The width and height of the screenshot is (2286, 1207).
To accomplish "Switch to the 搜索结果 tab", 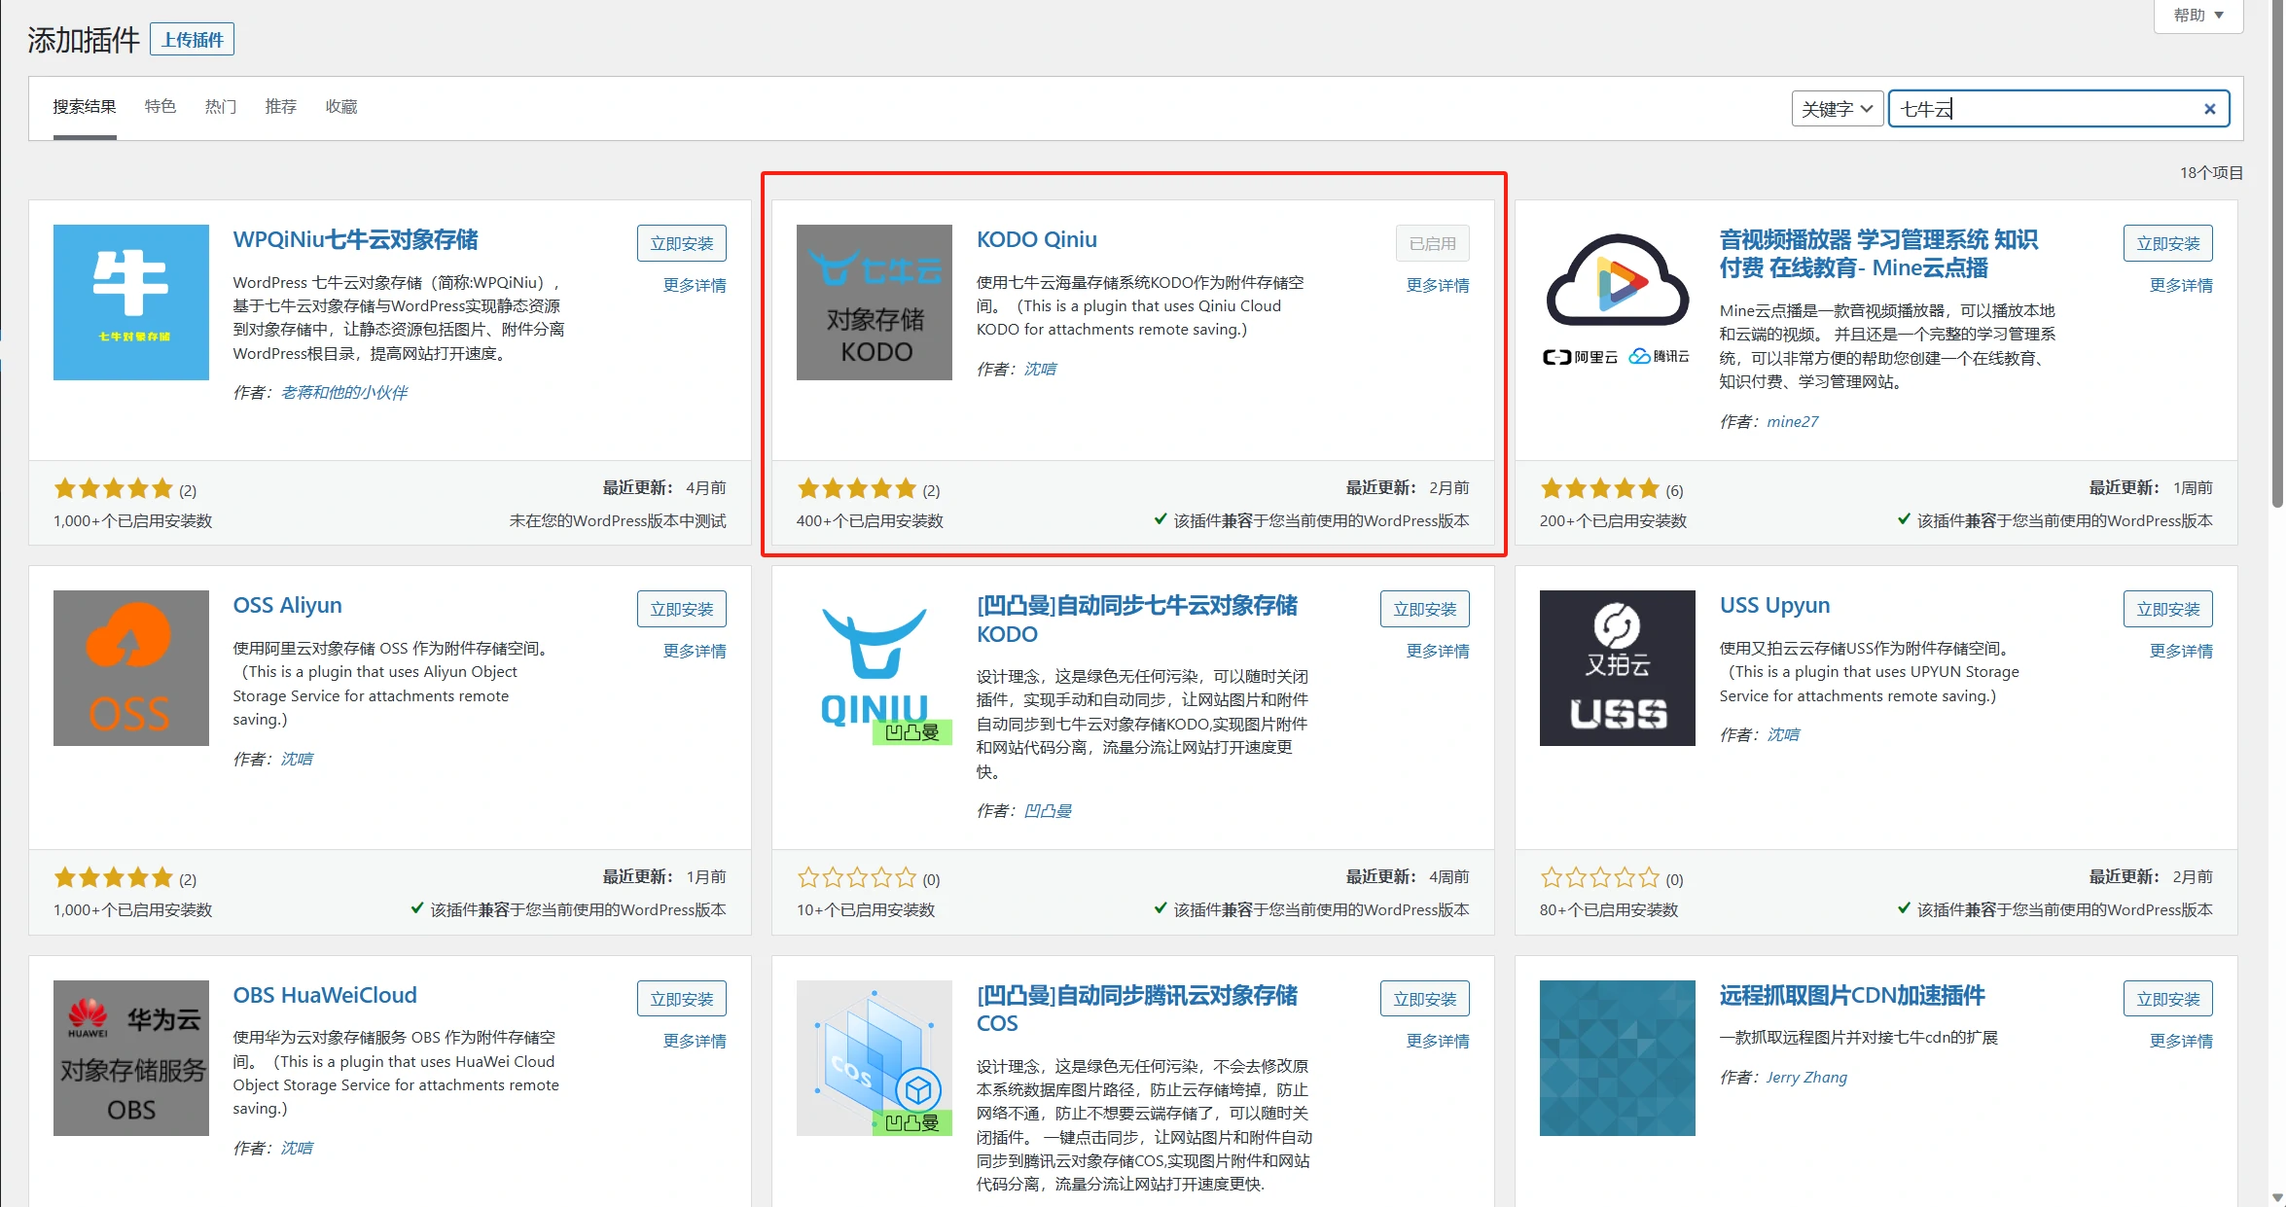I will click(85, 107).
